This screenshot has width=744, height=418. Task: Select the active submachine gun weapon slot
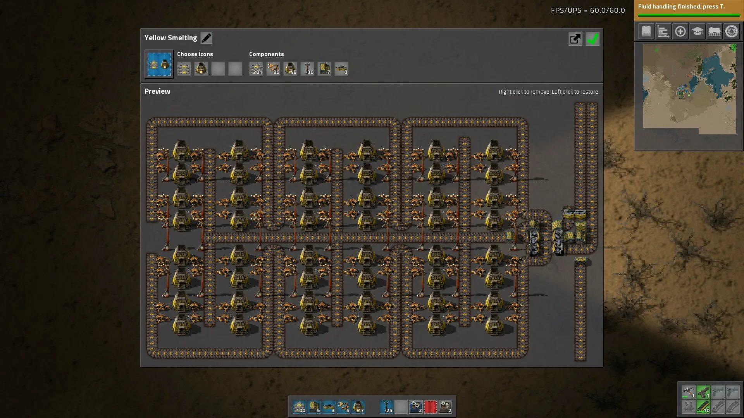click(x=703, y=392)
